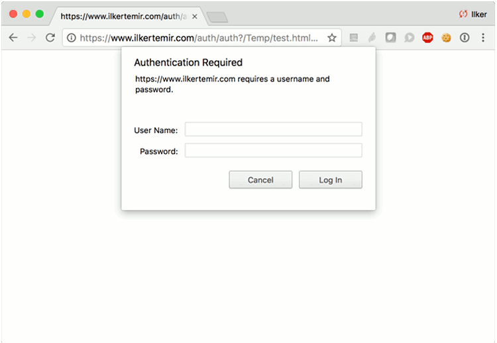This screenshot has width=497, height=343.
Task: Open a new tab
Action: click(x=217, y=17)
